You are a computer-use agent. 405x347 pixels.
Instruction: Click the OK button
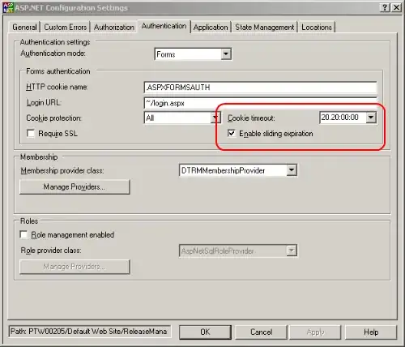pyautogui.click(x=205, y=332)
